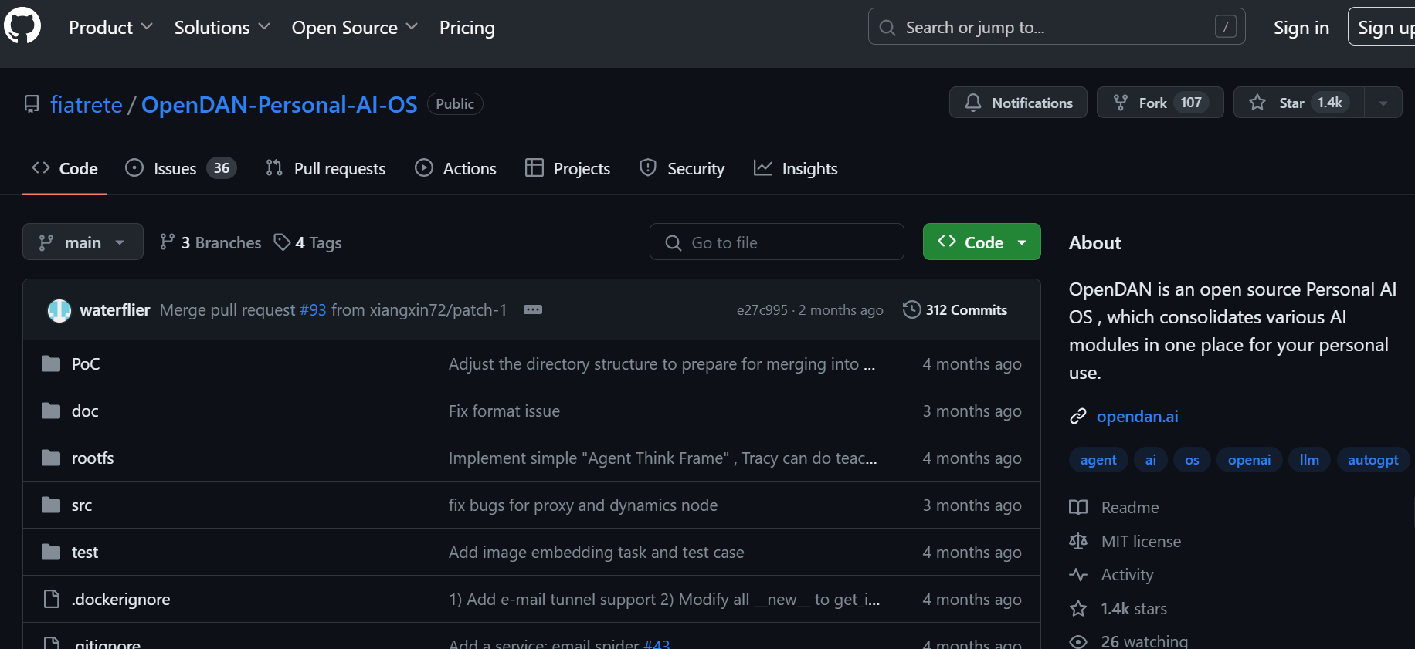Viewport: 1415px width, 649px height.
Task: Open the 'Fix format issue' commit message
Action: coord(504,411)
